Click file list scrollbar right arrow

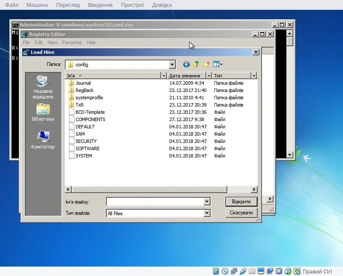click(x=254, y=189)
